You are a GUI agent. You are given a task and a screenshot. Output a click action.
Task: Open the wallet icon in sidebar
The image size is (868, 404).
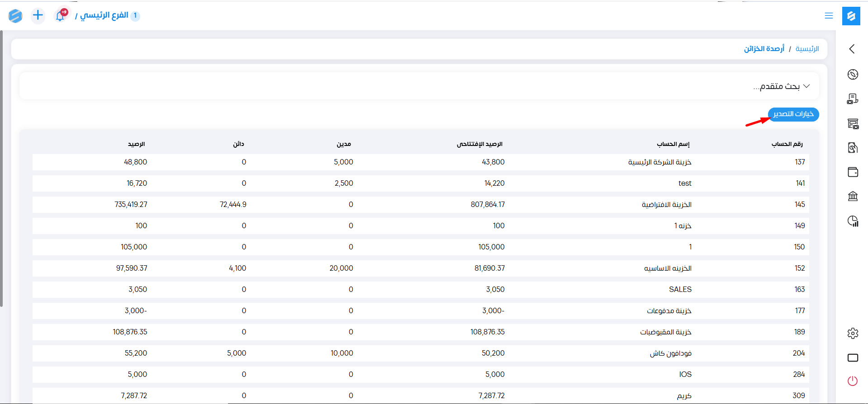853,172
